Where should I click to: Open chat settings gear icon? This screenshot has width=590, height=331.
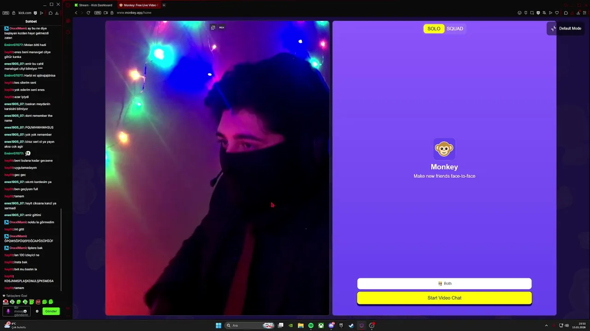pos(37,311)
